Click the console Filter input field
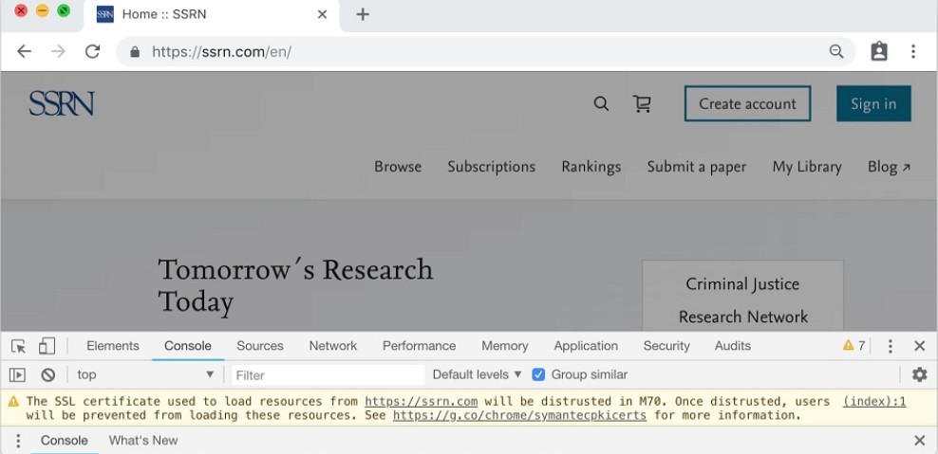Screen dimensions: 938x454 (x=328, y=374)
